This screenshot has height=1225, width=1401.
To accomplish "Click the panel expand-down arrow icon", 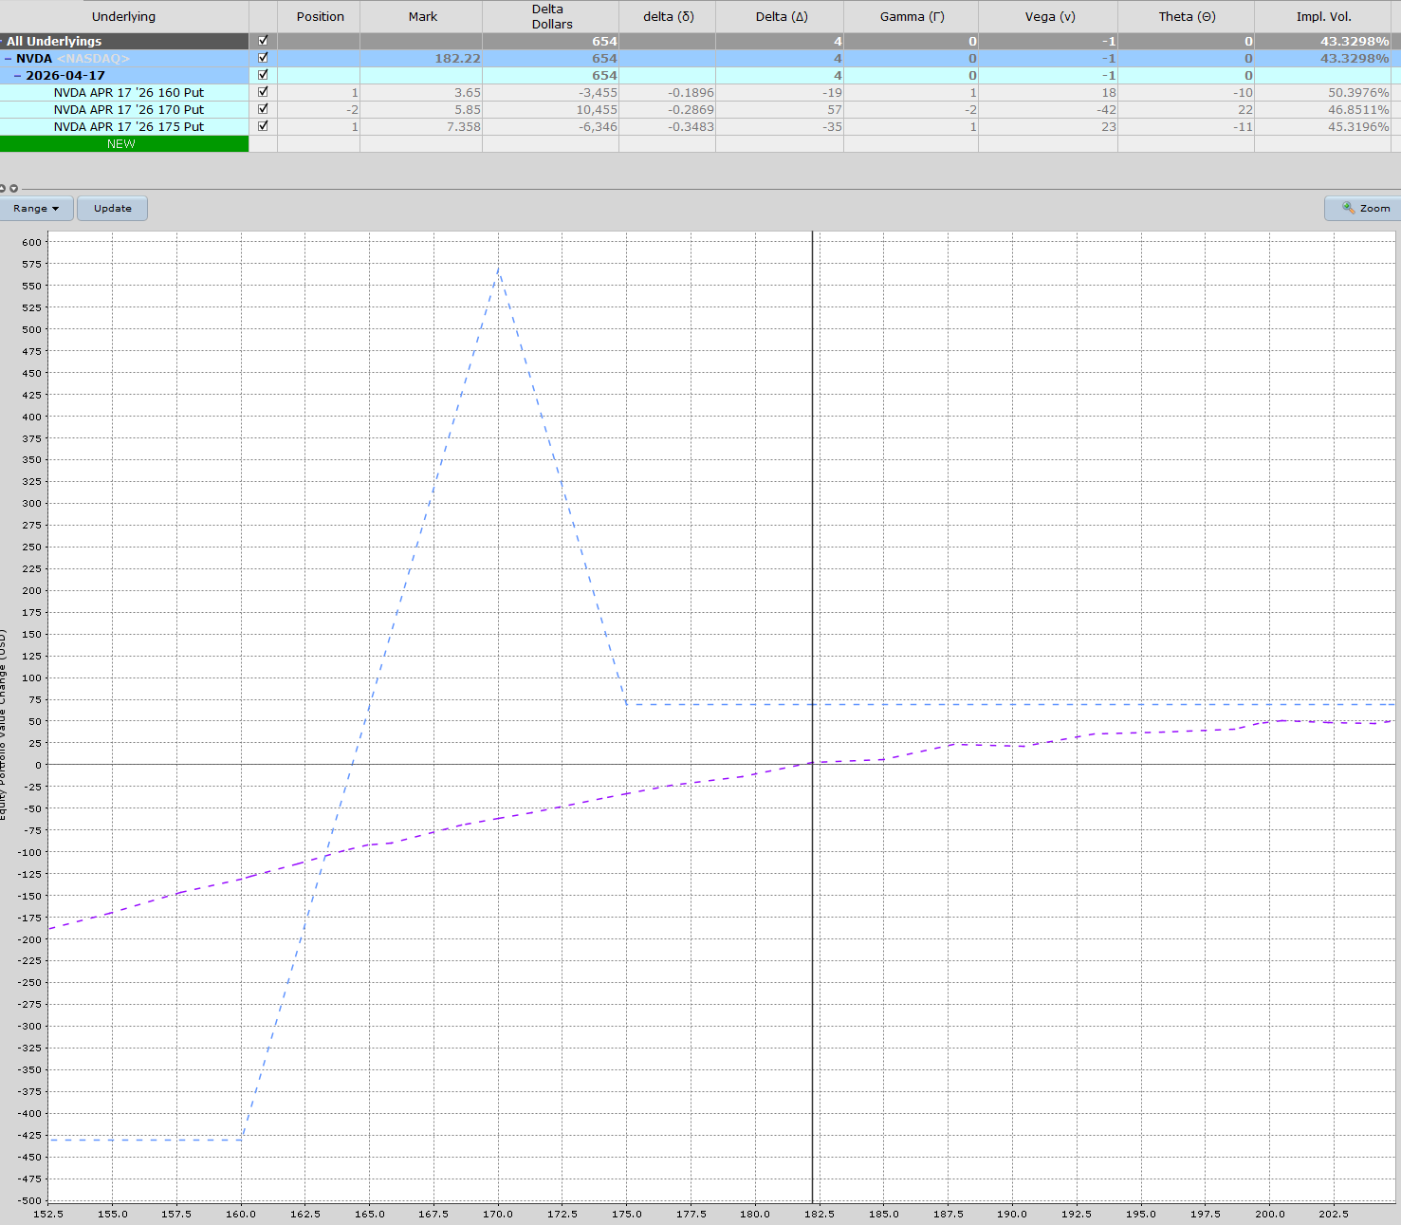I will point(13,189).
